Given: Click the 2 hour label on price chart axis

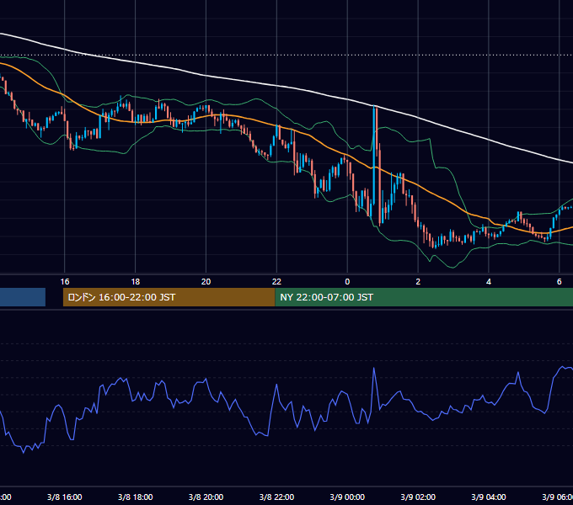Looking at the screenshot, I should tap(418, 282).
